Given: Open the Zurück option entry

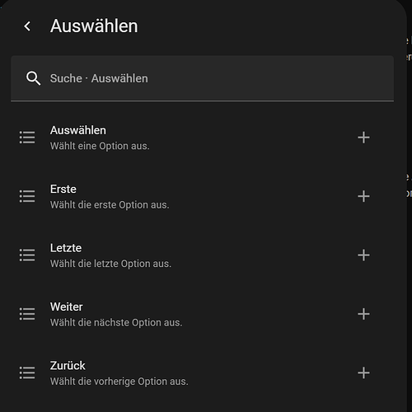Looking at the screenshot, I should tap(202, 372).
